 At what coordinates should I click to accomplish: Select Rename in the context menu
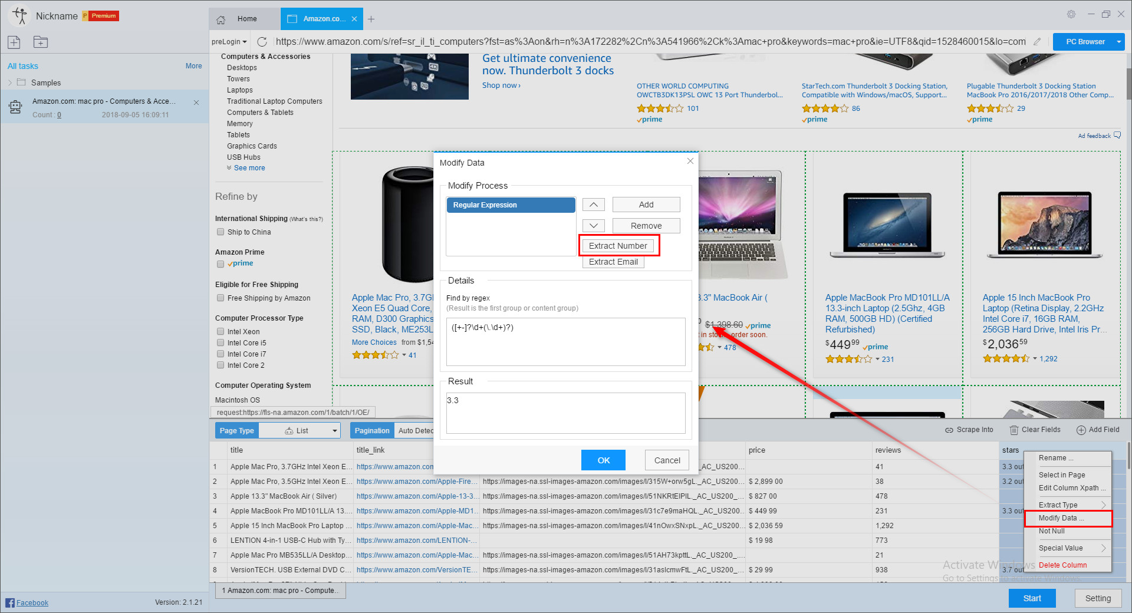(1068, 458)
